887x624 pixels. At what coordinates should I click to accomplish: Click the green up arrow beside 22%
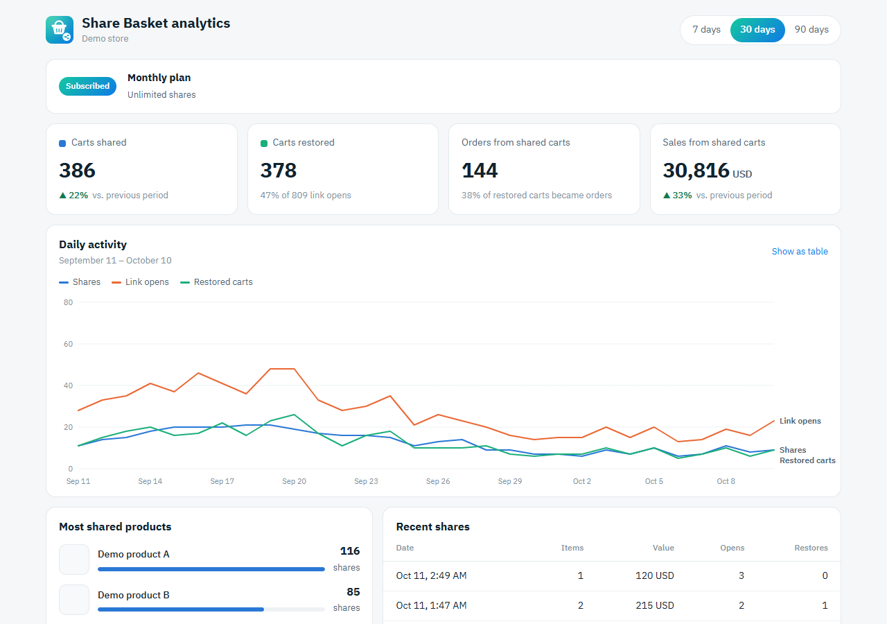(63, 196)
